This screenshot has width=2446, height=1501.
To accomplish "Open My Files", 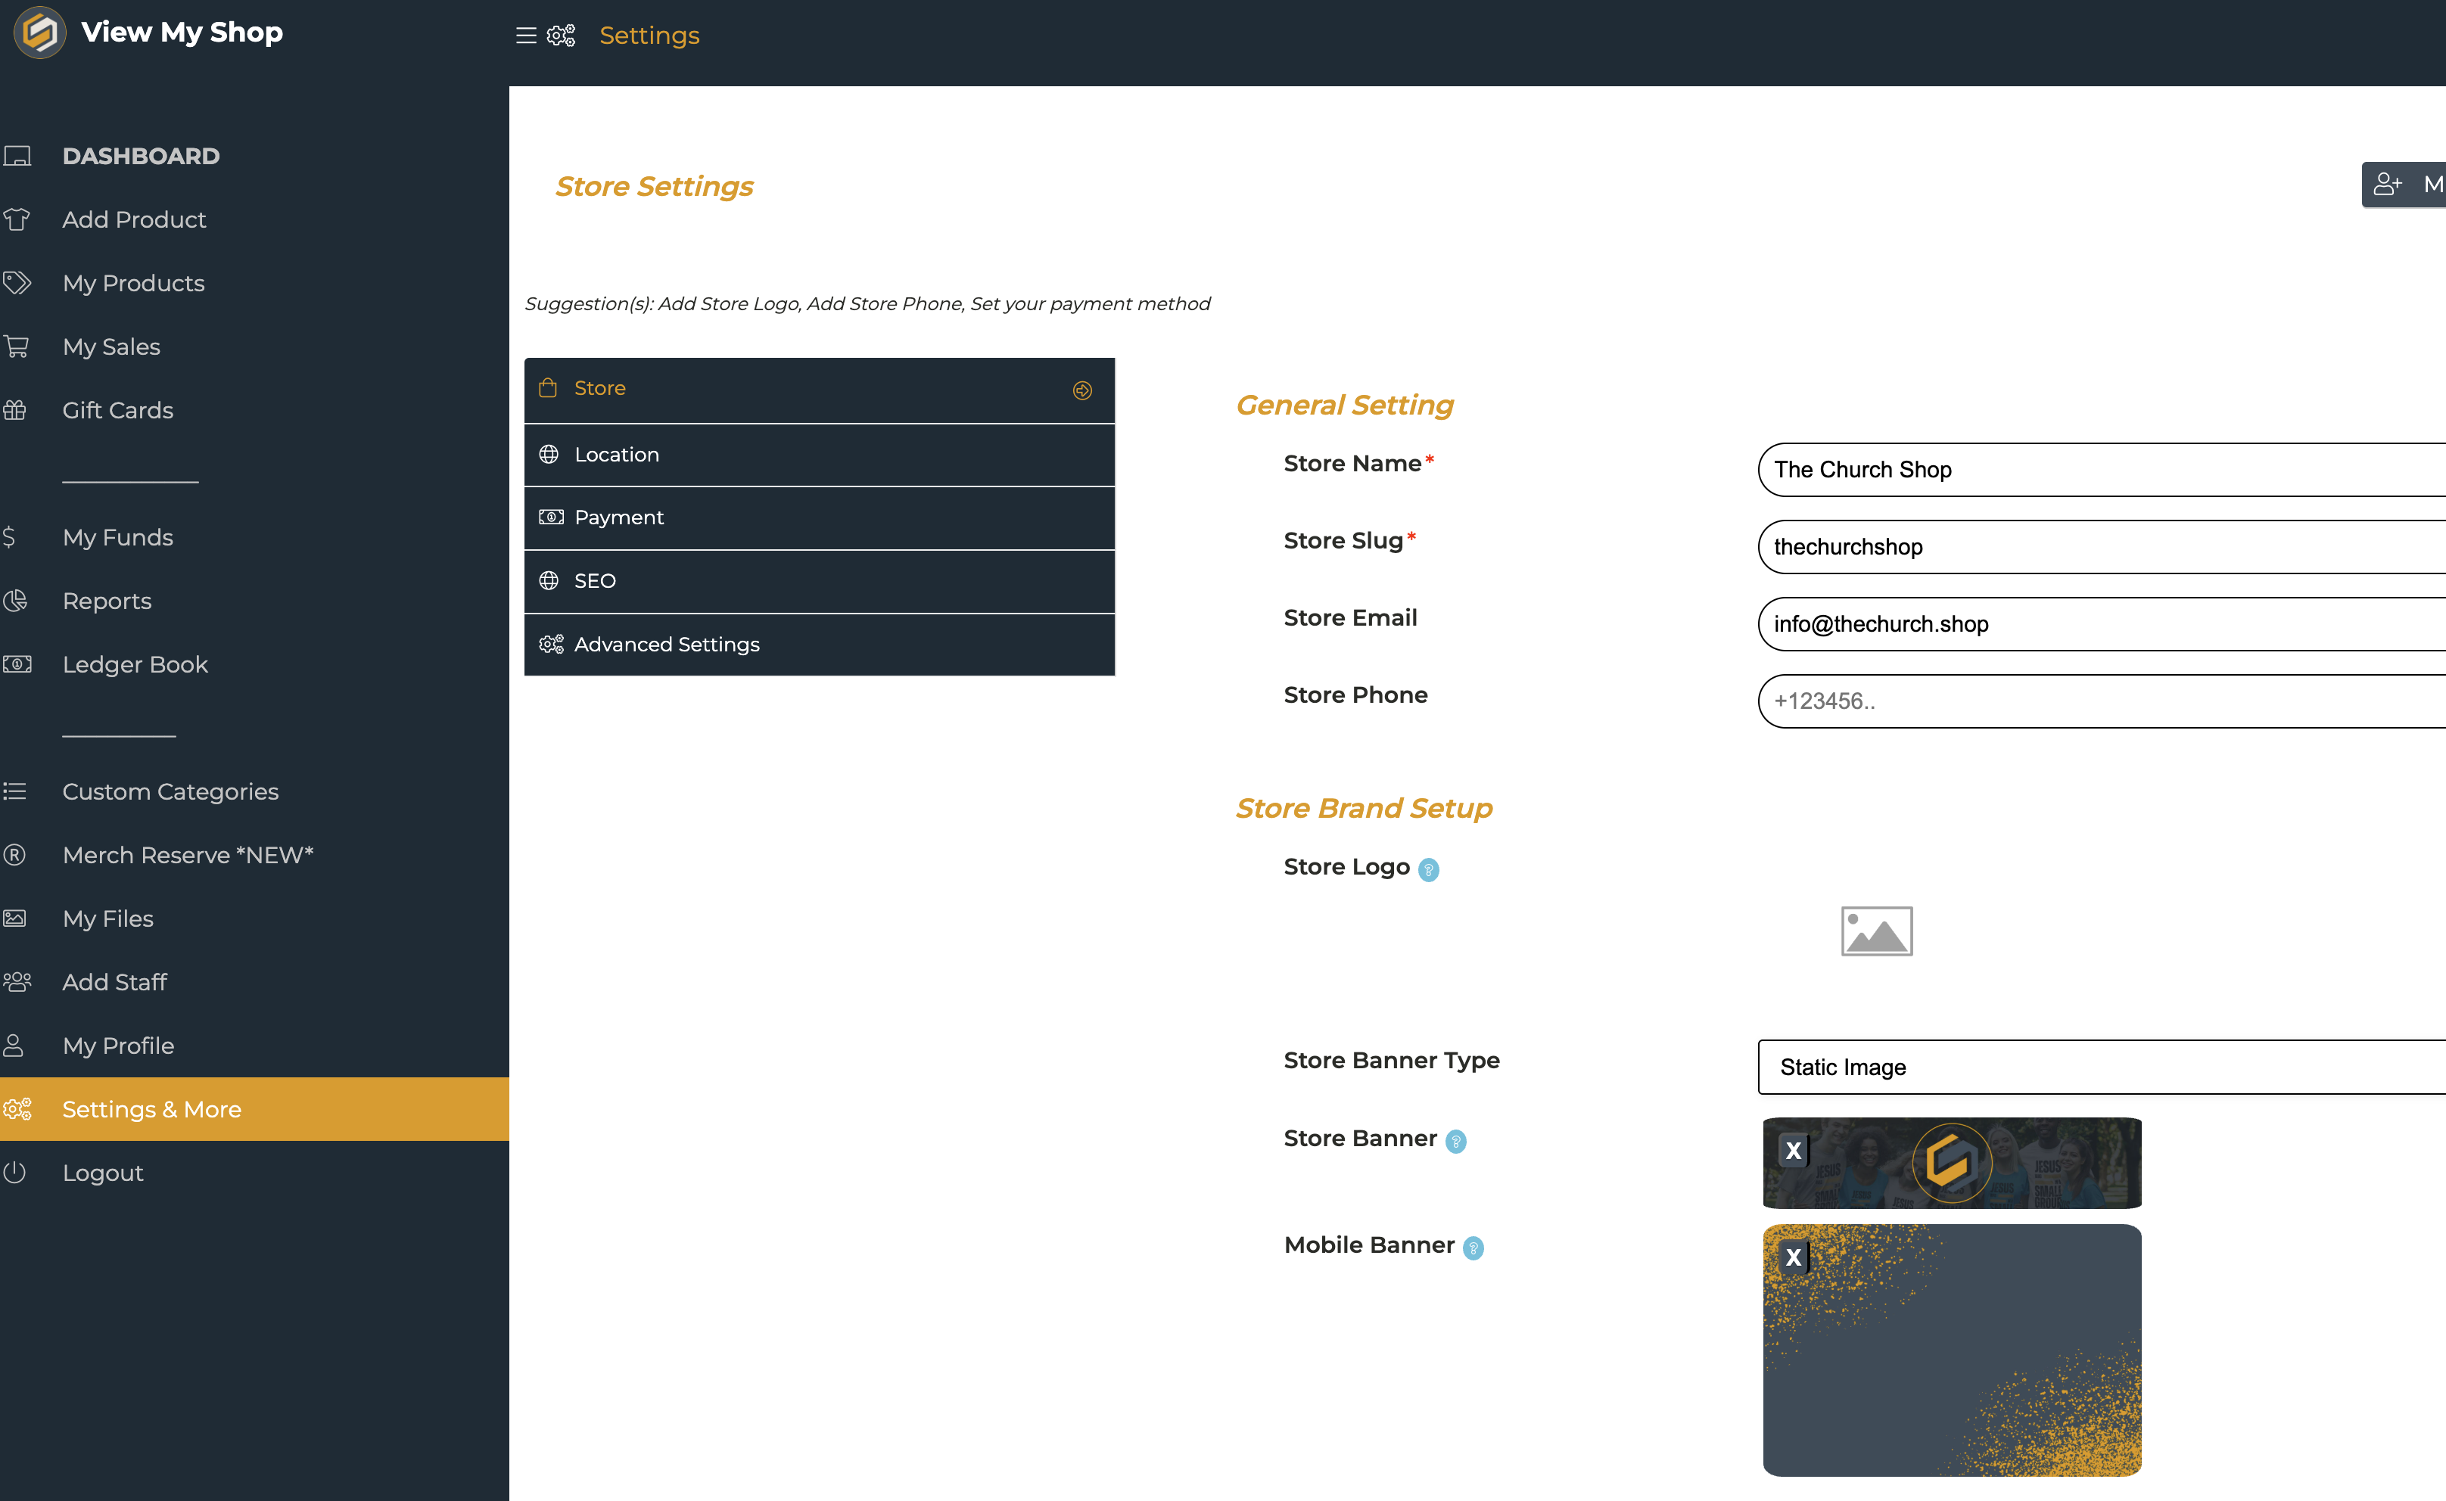I will click(x=108, y=918).
